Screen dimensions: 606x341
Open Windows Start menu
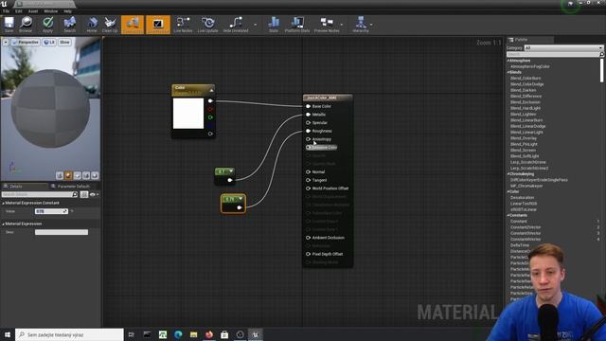point(8,334)
